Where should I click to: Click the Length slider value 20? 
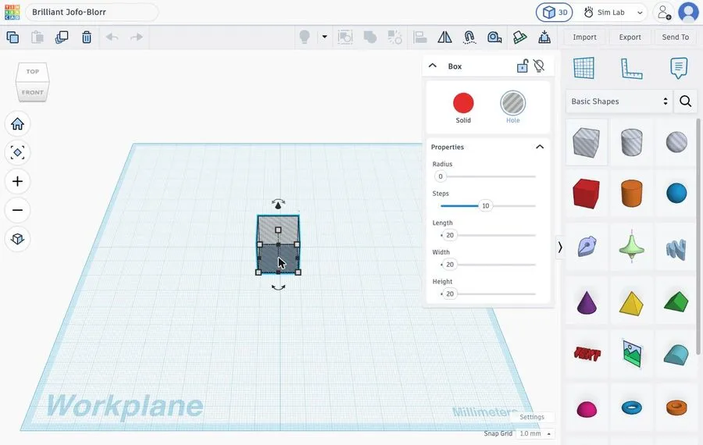[x=450, y=235]
